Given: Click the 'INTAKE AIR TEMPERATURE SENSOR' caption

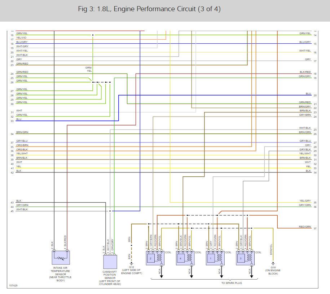Looking at the screenshot, I should click(x=60, y=274).
